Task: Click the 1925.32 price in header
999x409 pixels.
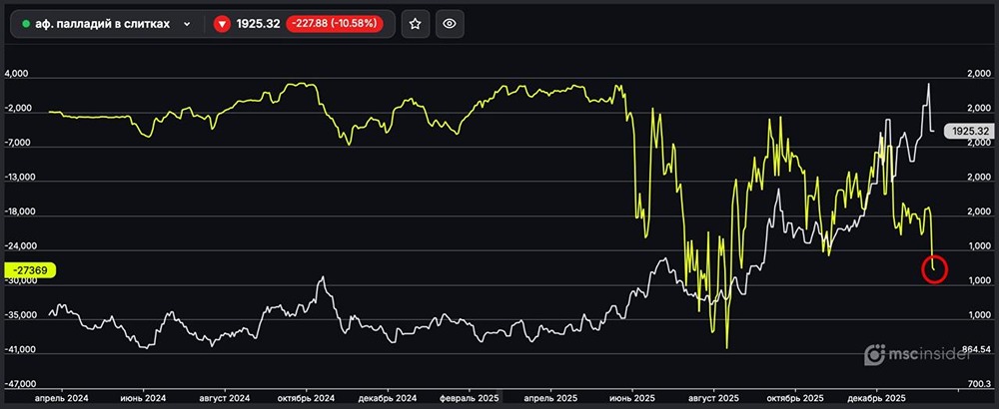Action: tap(258, 24)
